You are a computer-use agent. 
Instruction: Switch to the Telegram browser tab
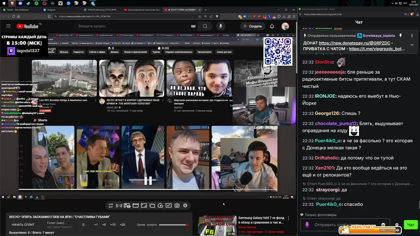tap(61, 10)
